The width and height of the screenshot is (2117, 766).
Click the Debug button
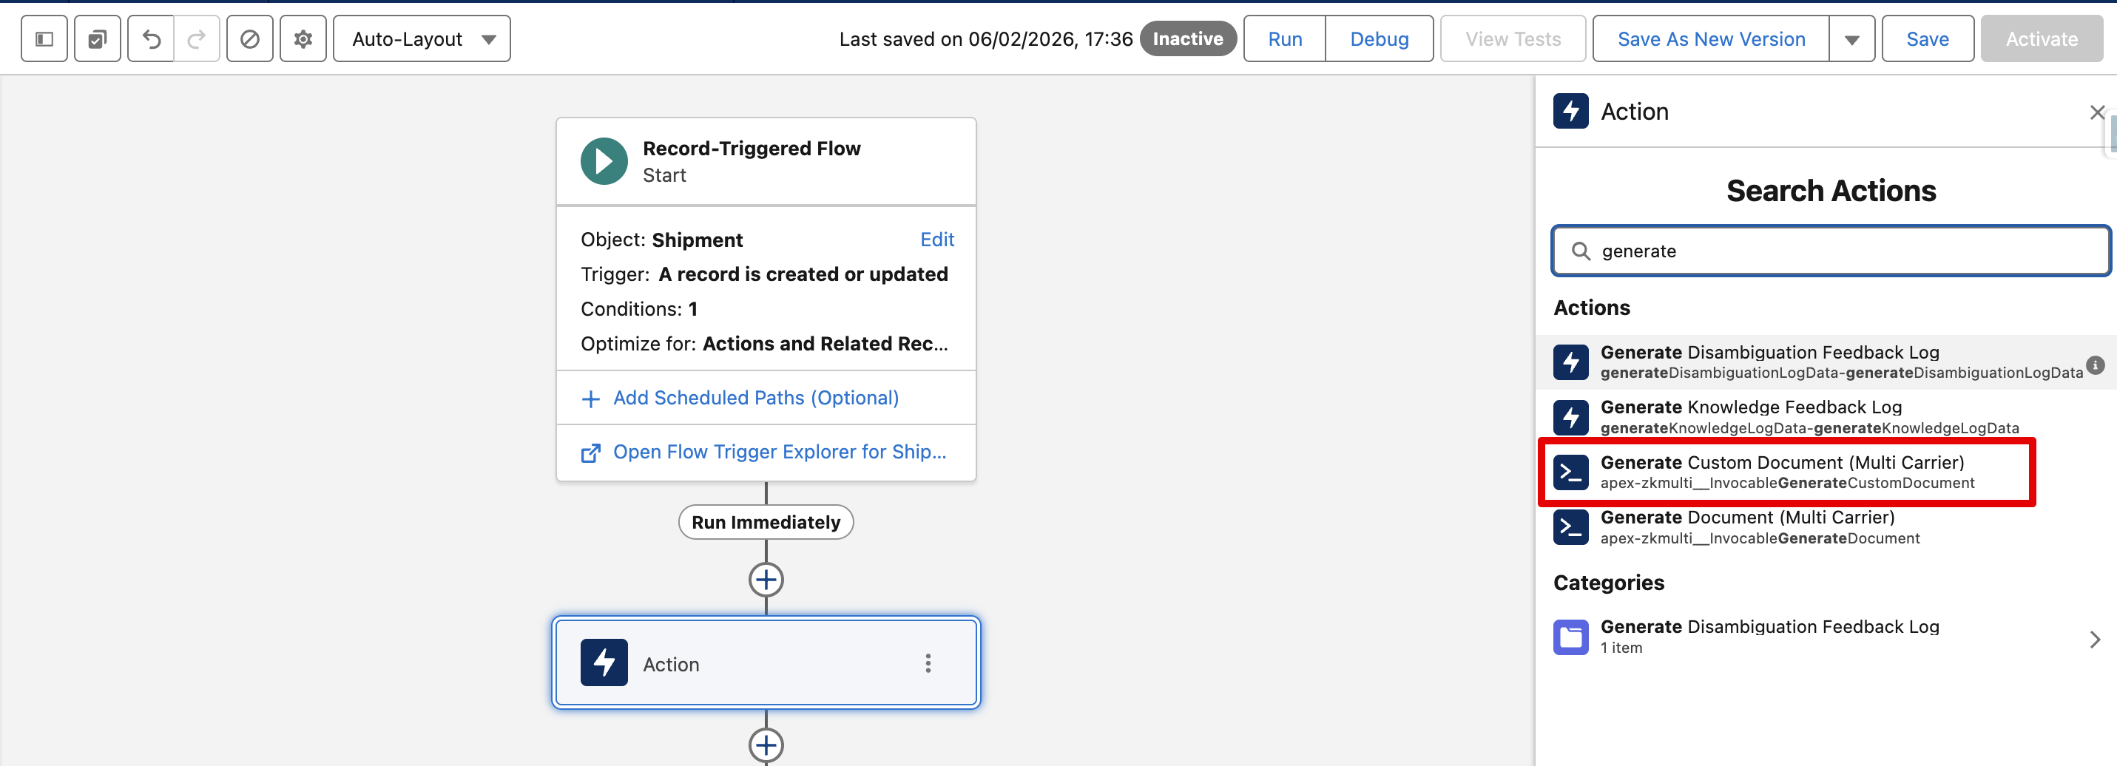click(1379, 38)
